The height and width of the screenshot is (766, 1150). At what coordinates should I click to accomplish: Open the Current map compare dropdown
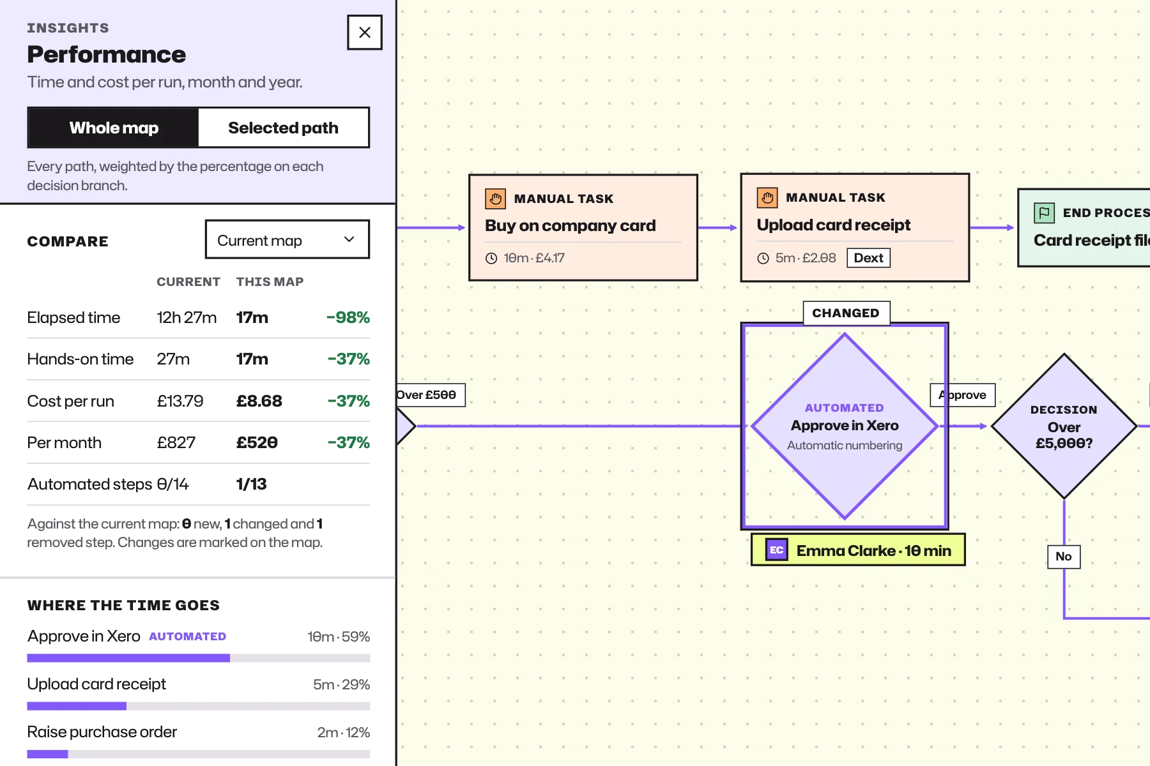point(287,240)
